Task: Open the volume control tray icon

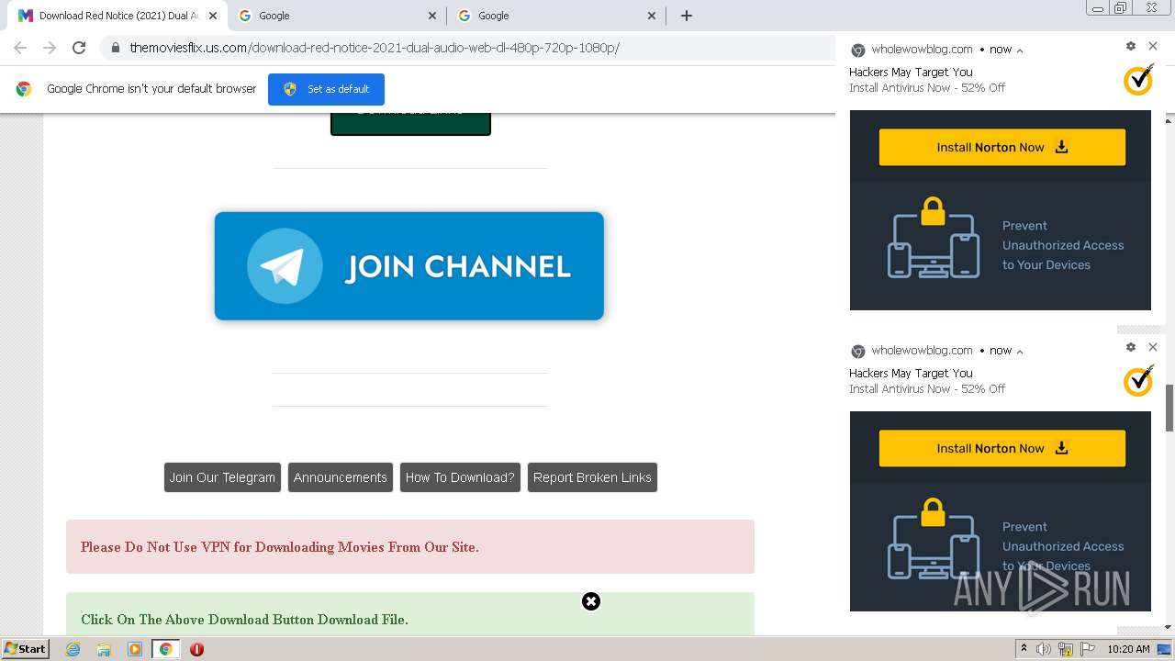Action: point(1044,649)
